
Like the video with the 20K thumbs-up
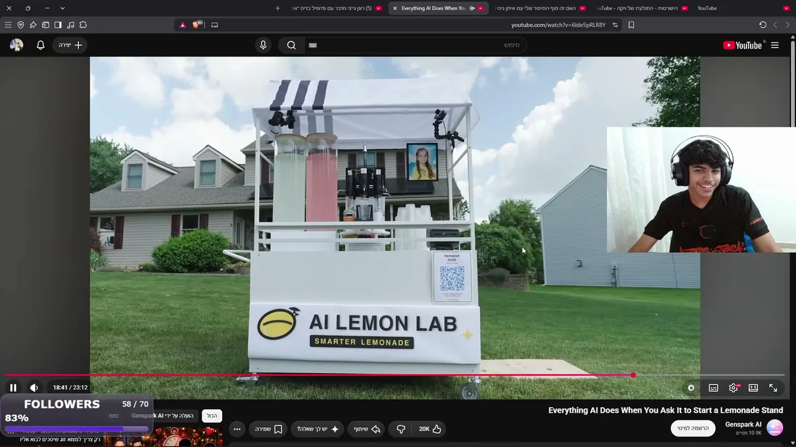coord(430,429)
